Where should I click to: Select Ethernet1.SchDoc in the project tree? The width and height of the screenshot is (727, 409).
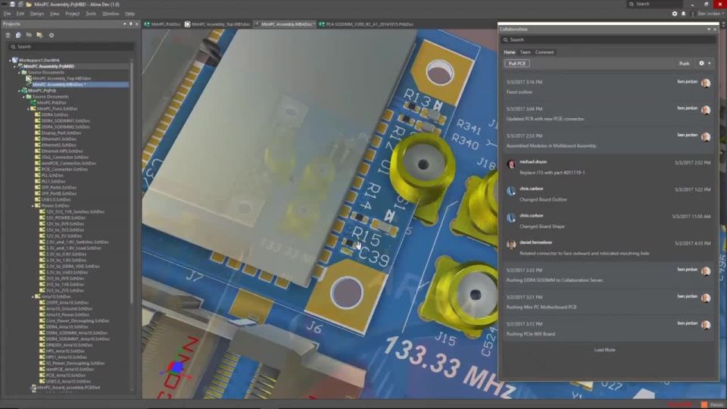58,139
